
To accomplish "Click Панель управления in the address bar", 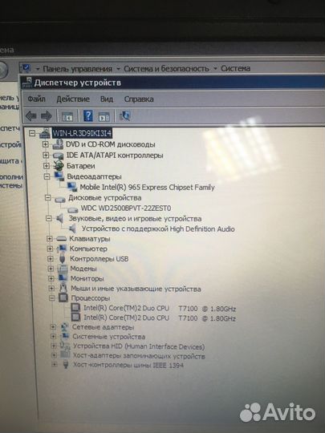I will [78, 69].
